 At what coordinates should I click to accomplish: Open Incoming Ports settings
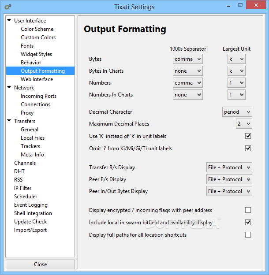[38, 96]
